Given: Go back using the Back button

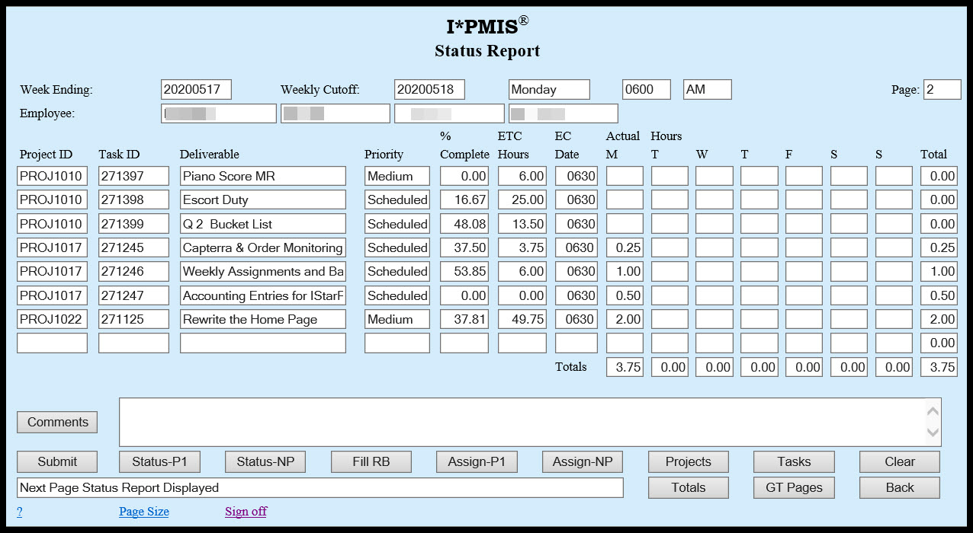Looking at the screenshot, I should (899, 487).
